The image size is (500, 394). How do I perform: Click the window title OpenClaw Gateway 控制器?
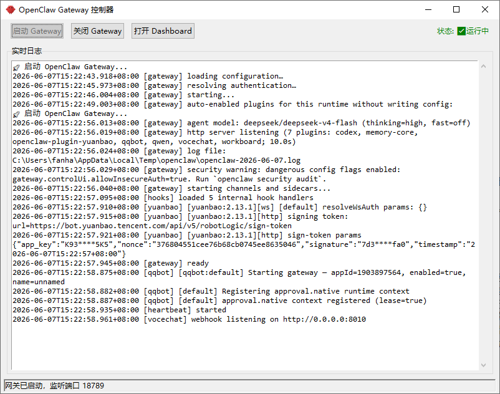tap(66, 10)
